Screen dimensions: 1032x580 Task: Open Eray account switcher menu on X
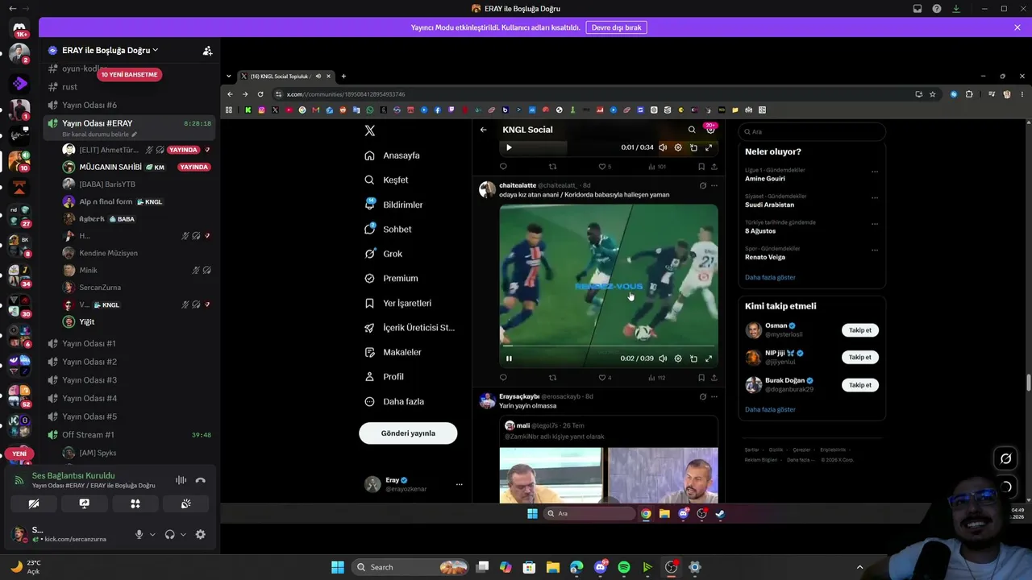[x=414, y=484]
